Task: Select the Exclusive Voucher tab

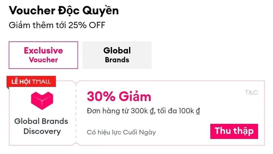Action: [x=43, y=55]
